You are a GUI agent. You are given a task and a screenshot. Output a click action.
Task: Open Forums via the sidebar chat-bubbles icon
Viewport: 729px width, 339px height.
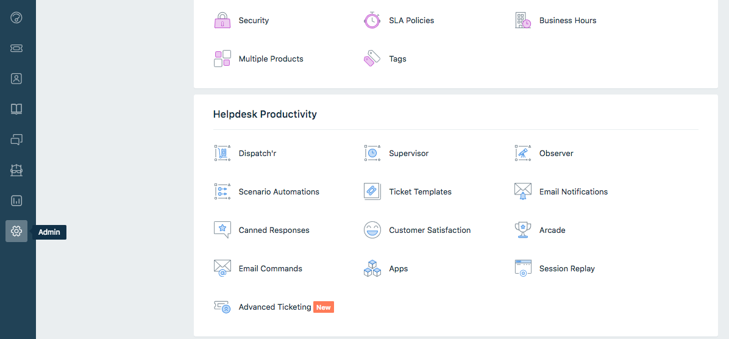16,140
